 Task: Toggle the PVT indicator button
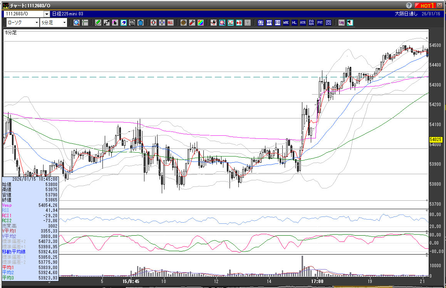click(x=320, y=23)
